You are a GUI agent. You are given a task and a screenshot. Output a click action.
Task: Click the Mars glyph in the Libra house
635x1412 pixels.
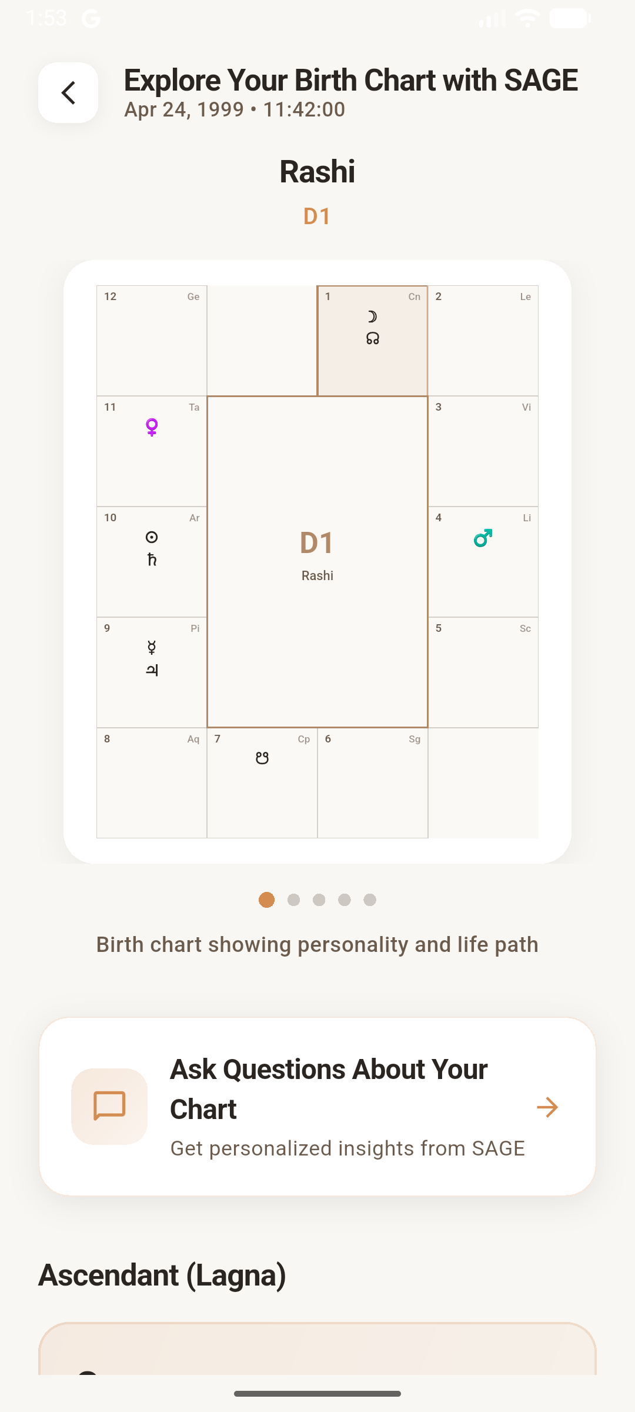click(482, 537)
